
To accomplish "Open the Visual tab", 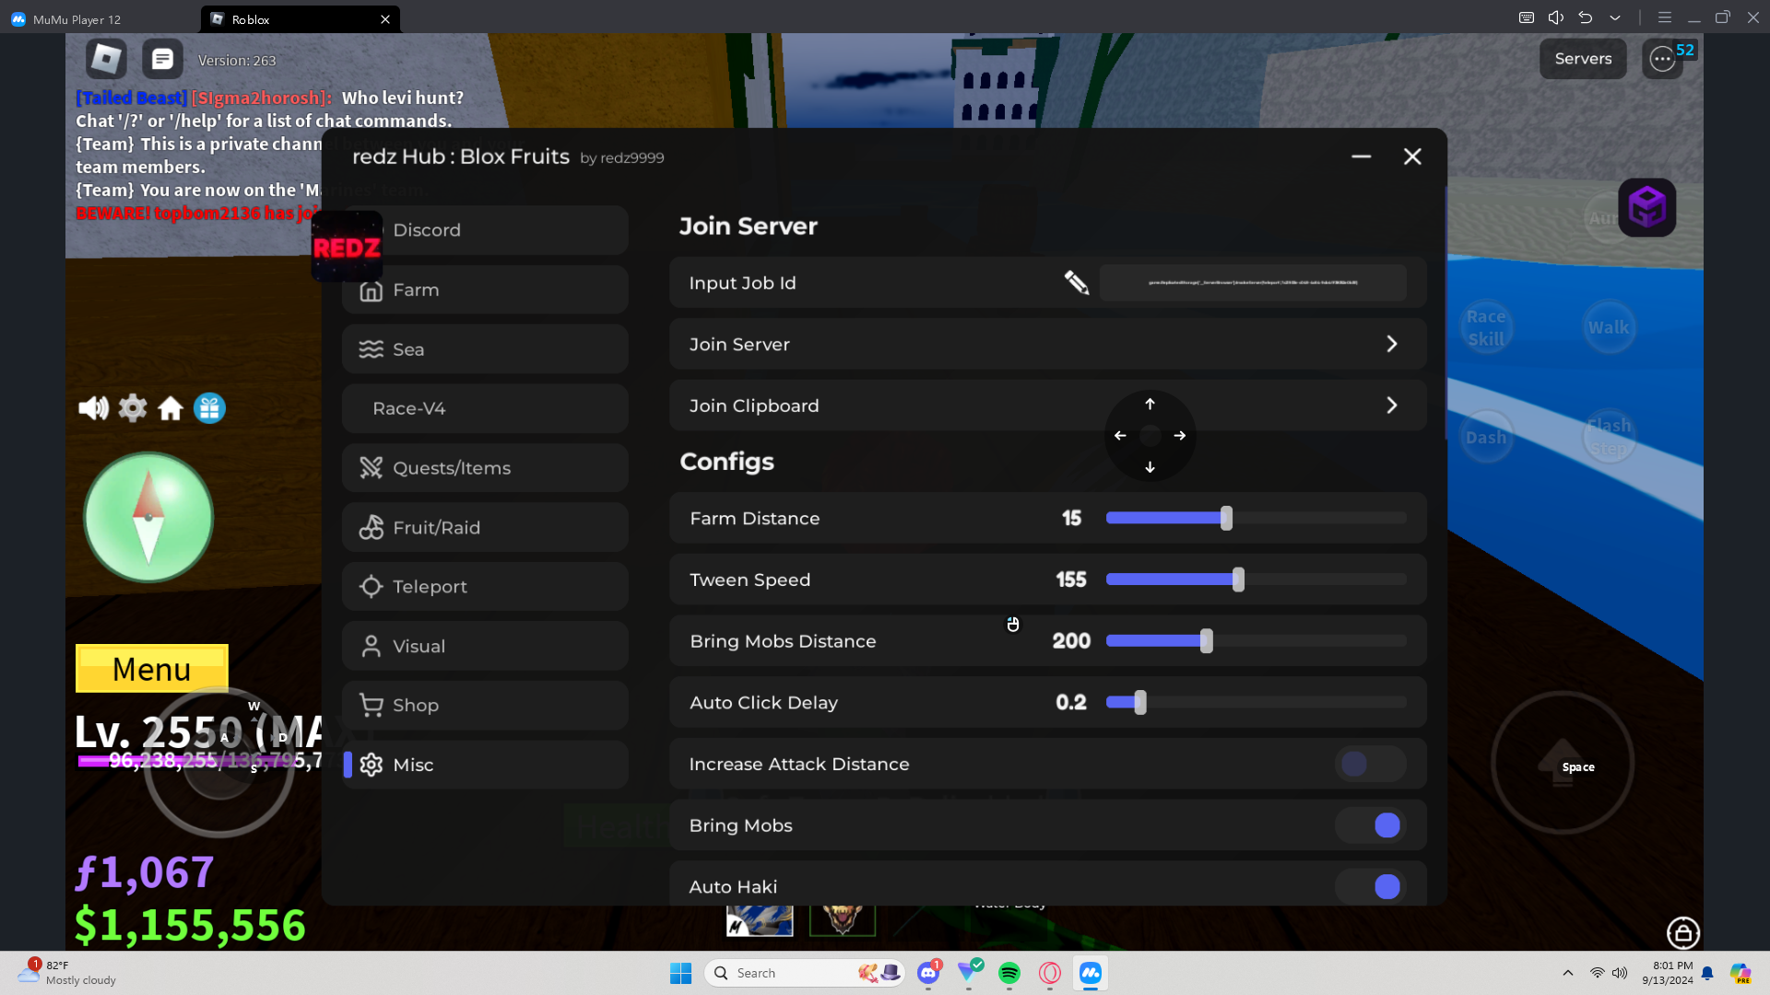I will click(x=485, y=646).
